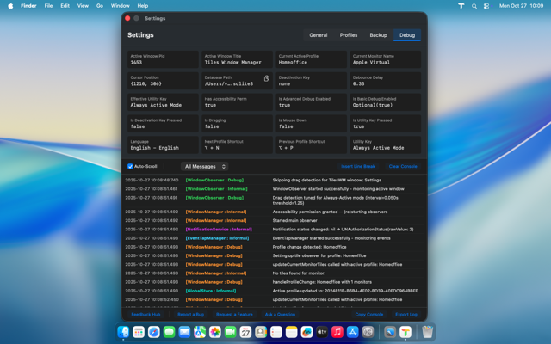Viewport: 551px width, 344px height.
Task: Click Request a Feature
Action: [234, 315]
